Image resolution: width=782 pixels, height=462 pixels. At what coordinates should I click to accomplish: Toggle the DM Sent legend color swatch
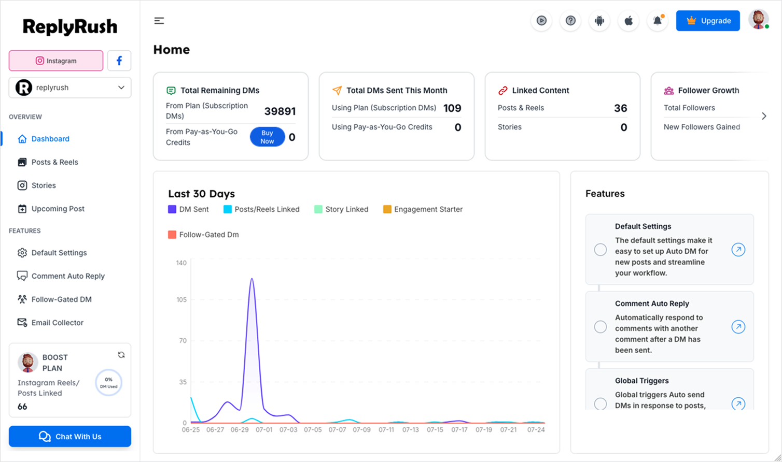click(x=172, y=209)
